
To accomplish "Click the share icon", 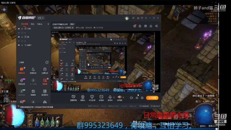I will 156,26.
